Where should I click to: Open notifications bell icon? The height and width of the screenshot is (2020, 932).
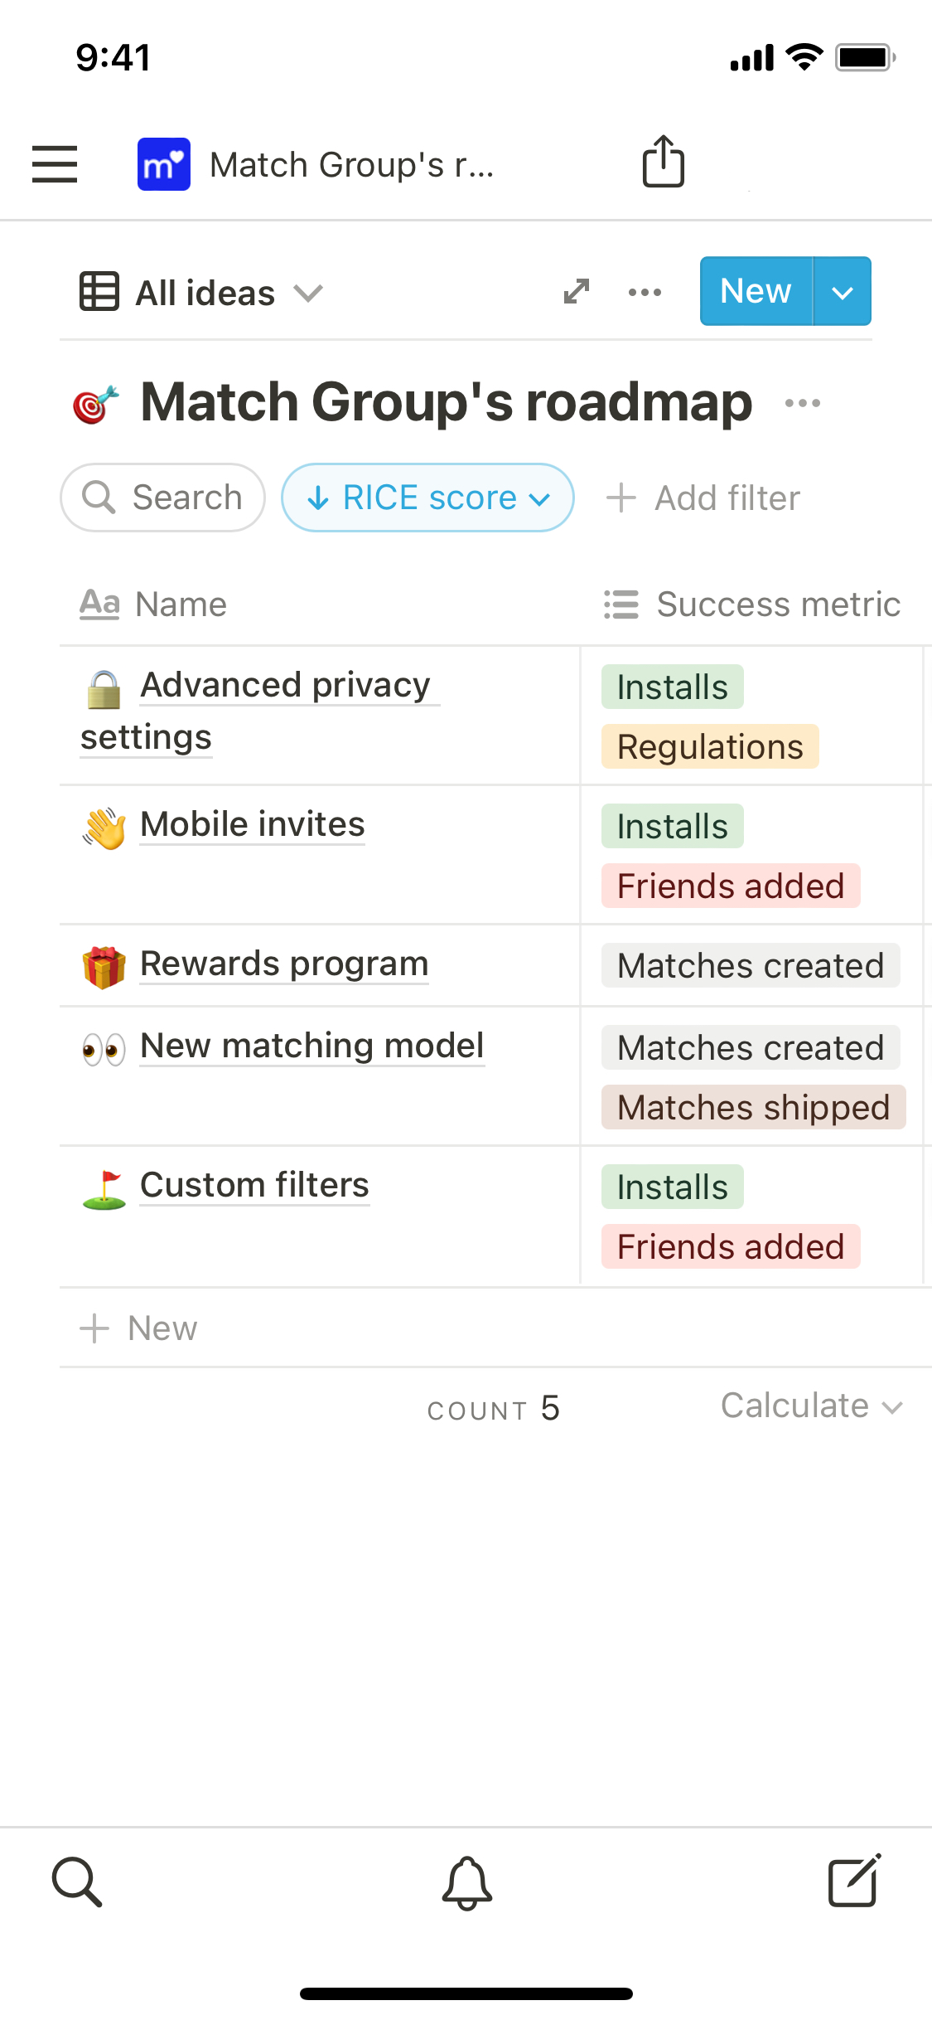pos(466,1882)
